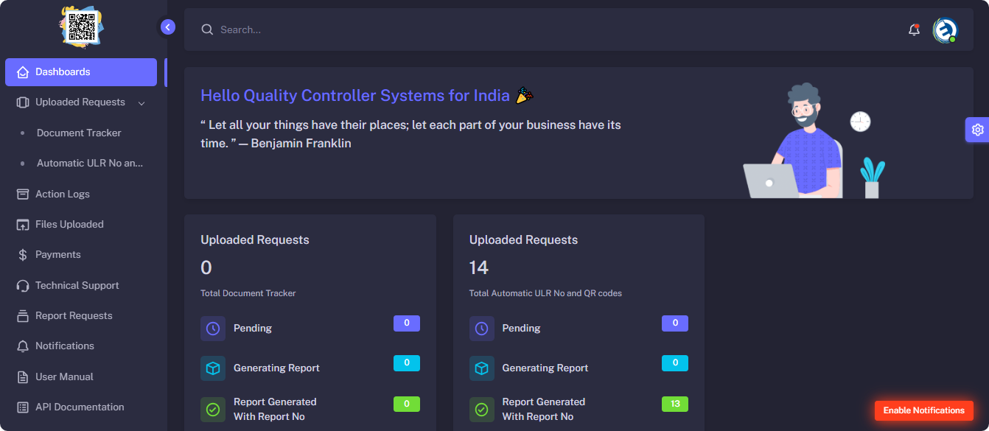Select Automatic ULR No submenu item
989x431 pixels.
(x=89, y=164)
